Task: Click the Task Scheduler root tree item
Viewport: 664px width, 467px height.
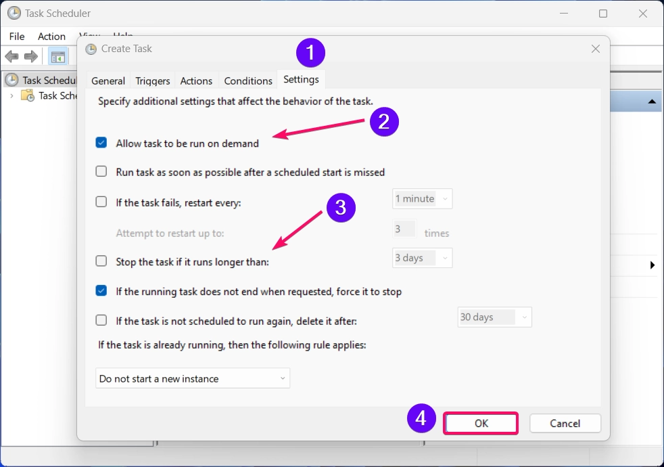Action: [x=41, y=80]
